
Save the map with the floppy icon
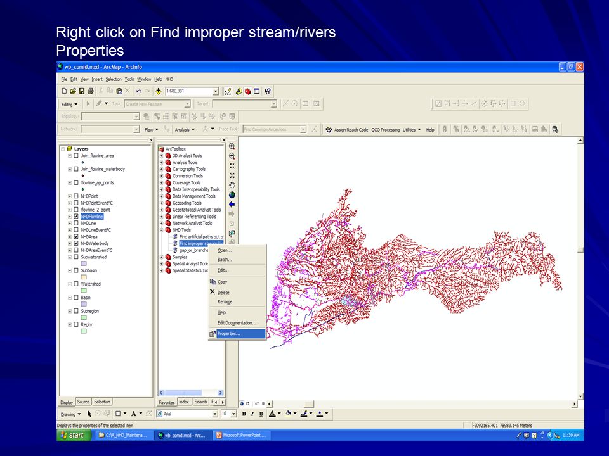[x=82, y=91]
